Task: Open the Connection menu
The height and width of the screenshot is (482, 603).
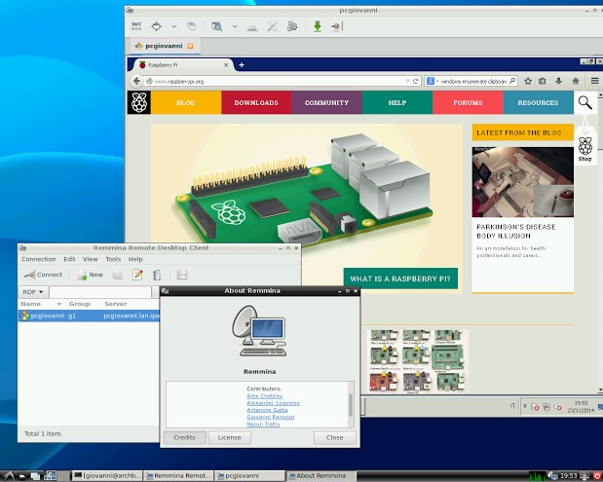Action: pos(39,259)
